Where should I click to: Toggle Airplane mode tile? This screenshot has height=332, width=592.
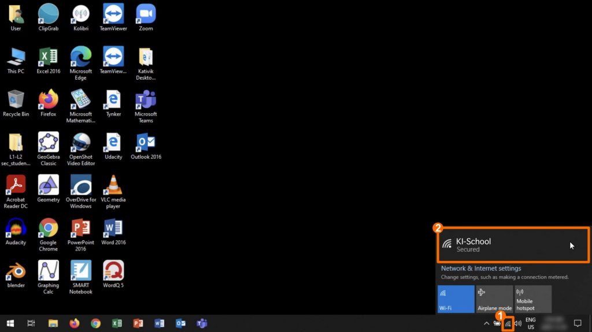pyautogui.click(x=494, y=299)
